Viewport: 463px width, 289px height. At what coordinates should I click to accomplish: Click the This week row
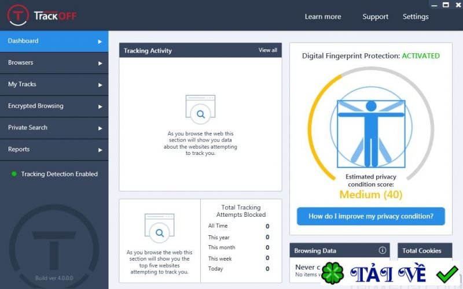click(x=238, y=258)
